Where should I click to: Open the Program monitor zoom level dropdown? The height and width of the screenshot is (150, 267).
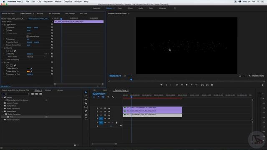tap(128, 76)
